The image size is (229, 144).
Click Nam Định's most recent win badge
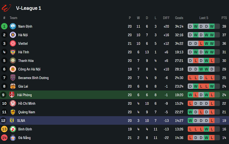pyautogui.click(x=212, y=26)
